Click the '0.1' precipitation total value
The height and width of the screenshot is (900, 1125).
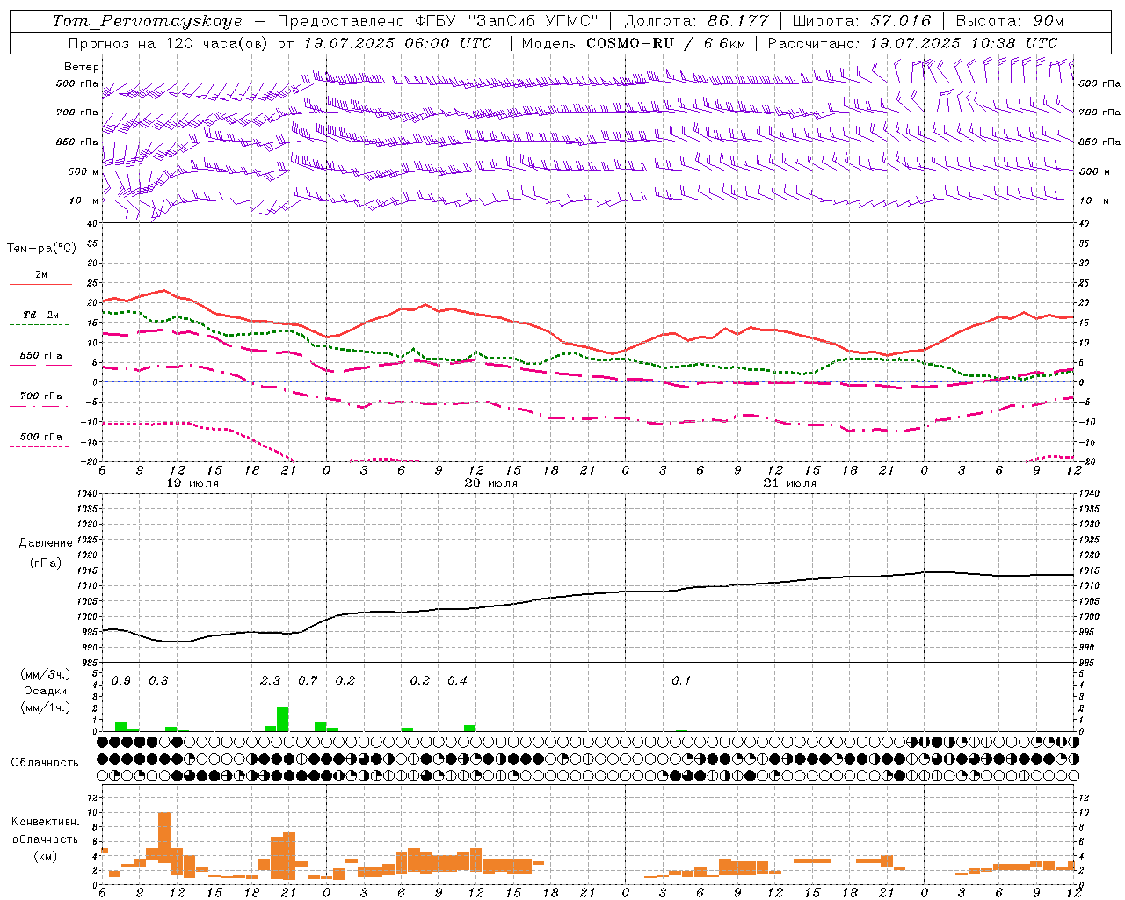click(681, 680)
